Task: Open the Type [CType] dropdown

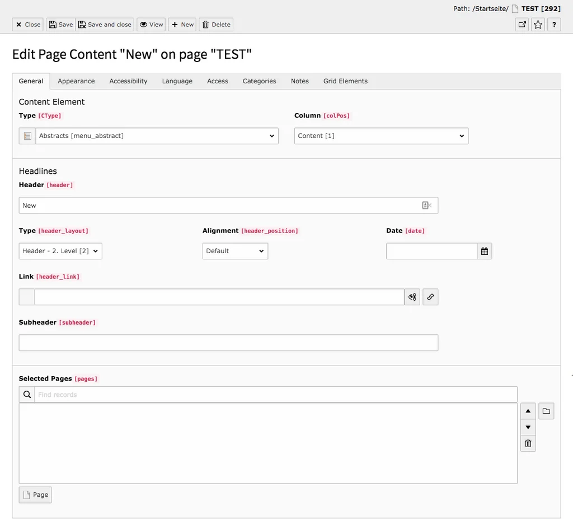Action: point(156,136)
